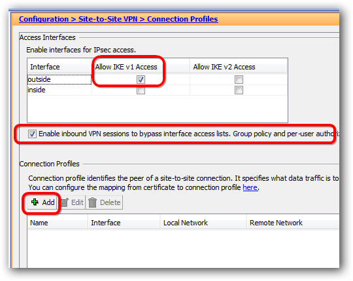353x281 pixels.
Task: Click the Edit pencil icon
Action: tap(65, 202)
